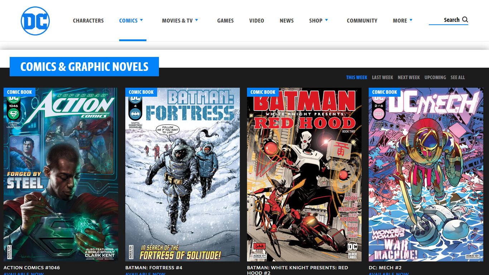Click the Comics & Graphic Novels heading
The image size is (489, 275).
point(84,67)
